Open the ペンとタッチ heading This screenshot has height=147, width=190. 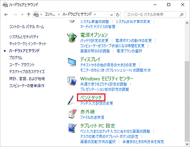91,98
